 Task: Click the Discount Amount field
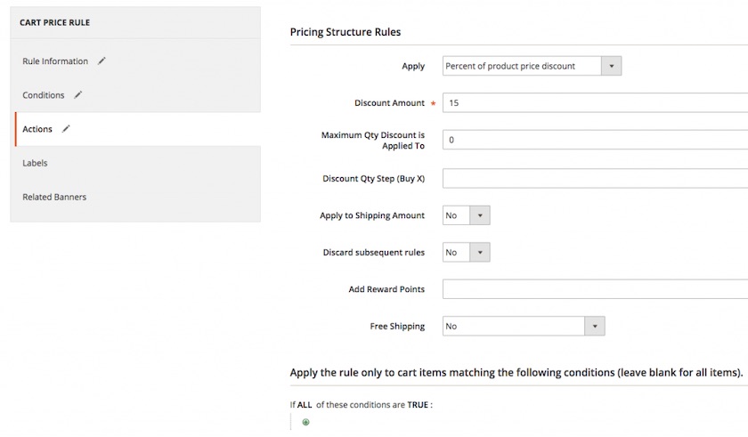click(x=596, y=103)
